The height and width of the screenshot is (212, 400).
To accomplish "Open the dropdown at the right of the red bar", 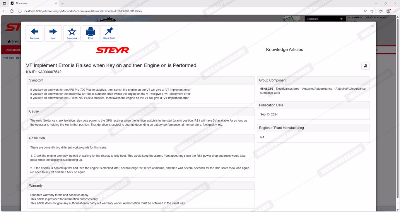I will point(395,50).
